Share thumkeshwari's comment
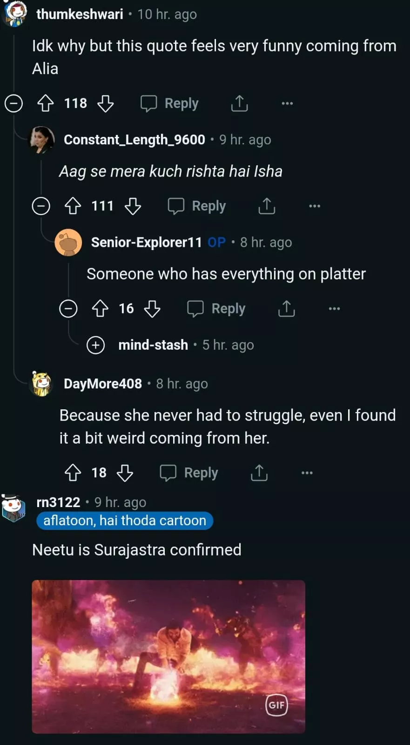 pos(240,103)
